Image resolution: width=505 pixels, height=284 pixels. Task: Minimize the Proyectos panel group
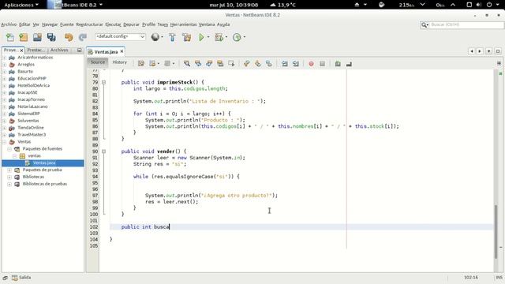coord(79,50)
